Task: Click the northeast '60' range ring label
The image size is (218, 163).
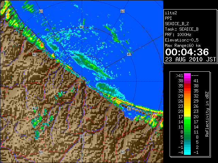Action: click(x=123, y=11)
